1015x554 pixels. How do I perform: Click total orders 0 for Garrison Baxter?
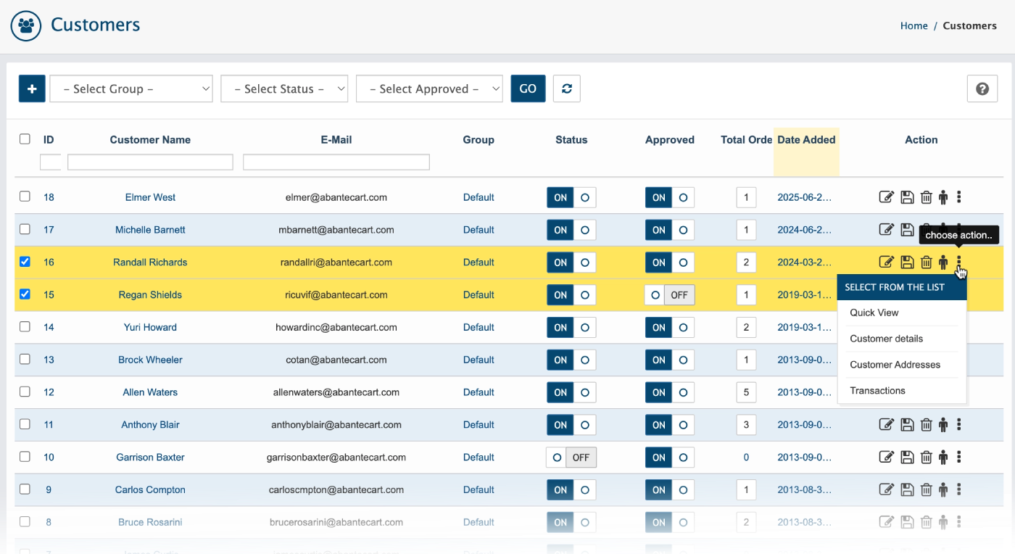[x=746, y=458]
